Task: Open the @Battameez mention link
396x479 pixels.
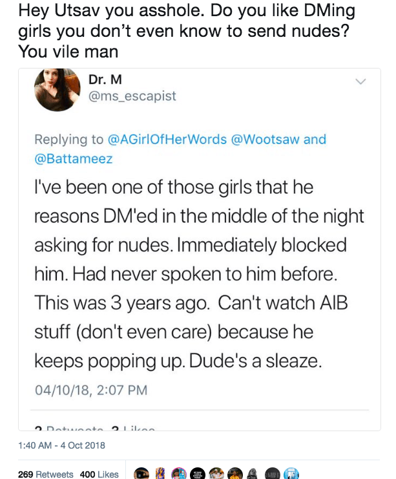Action: (73, 158)
